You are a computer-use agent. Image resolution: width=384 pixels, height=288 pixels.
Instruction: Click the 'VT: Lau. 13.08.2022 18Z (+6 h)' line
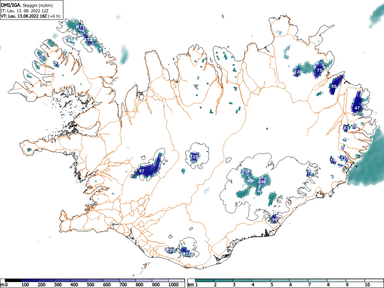[30, 16]
